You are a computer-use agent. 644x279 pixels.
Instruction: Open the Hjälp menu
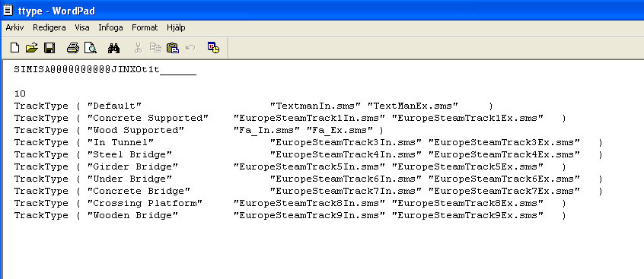(x=176, y=27)
